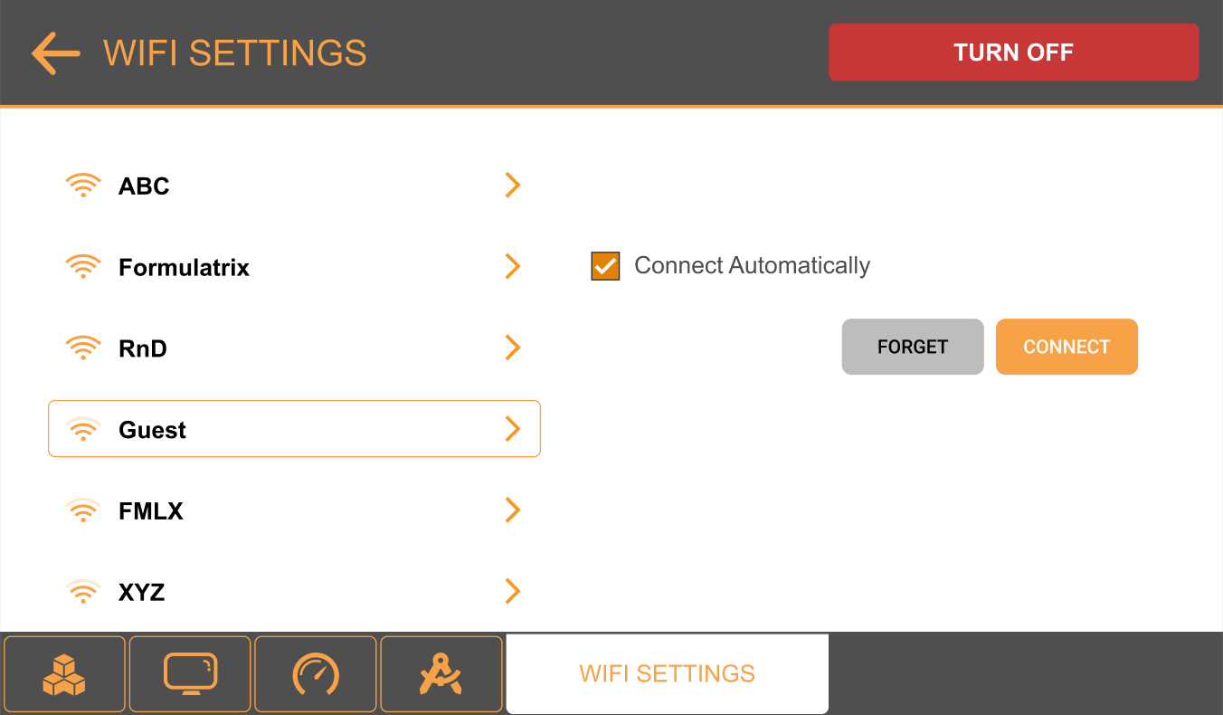Open the speedometer gauge icon tab

316,674
